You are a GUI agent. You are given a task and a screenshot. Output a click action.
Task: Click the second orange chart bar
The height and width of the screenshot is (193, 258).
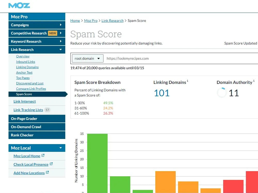tap(188, 187)
